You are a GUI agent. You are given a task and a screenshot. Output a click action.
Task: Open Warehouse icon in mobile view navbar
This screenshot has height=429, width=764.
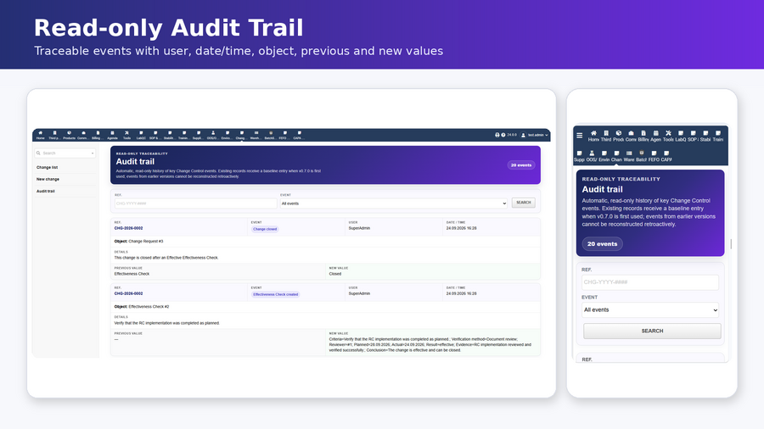(x=629, y=156)
